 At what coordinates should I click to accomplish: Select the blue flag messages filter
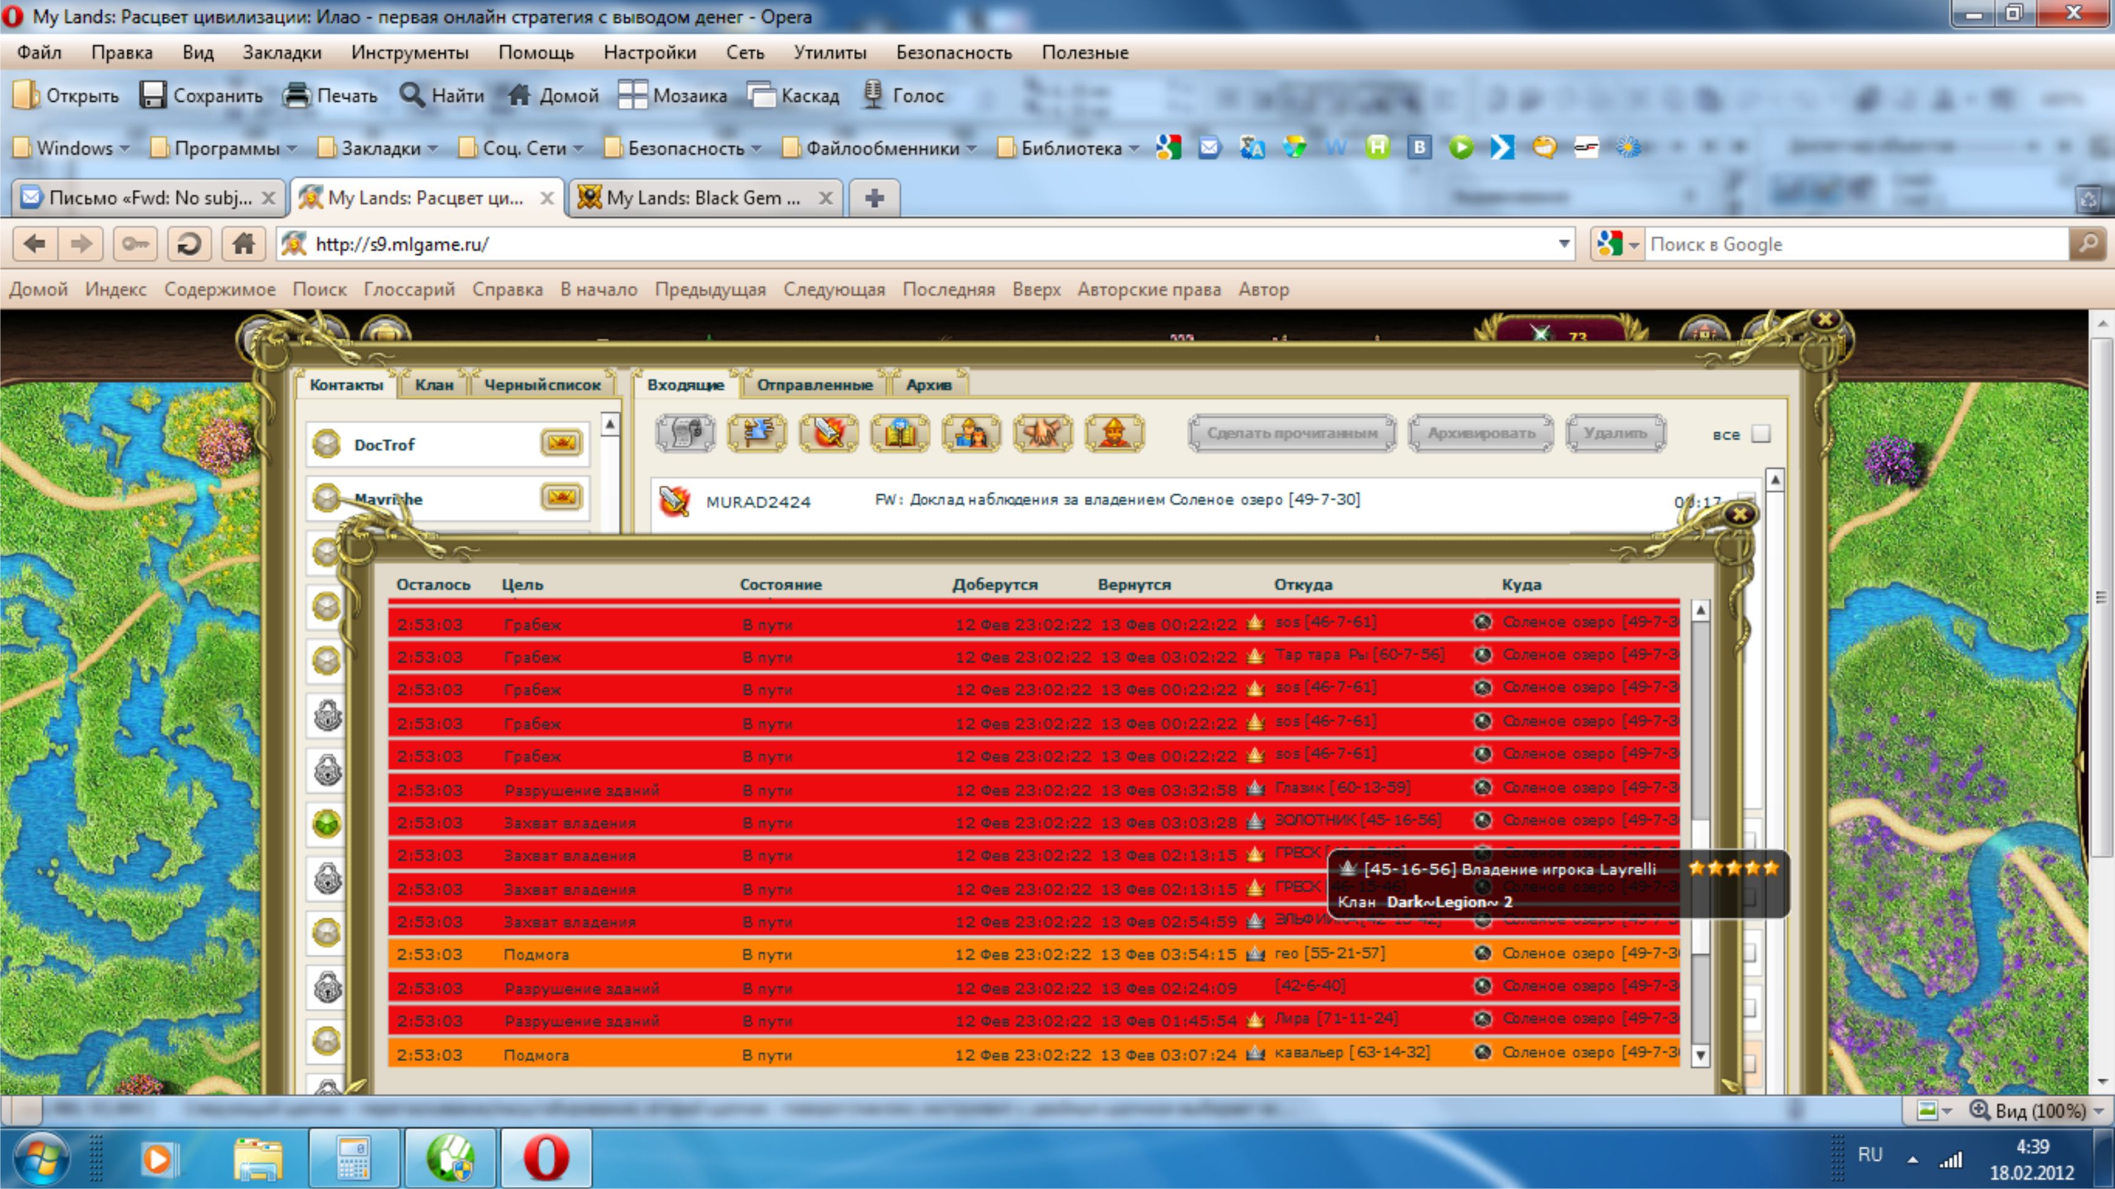point(757,432)
